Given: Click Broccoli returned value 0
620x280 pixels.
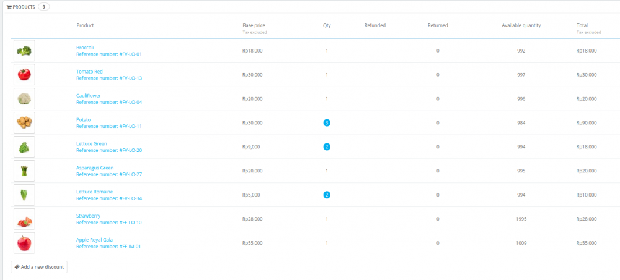Looking at the screenshot, I should 438,51.
